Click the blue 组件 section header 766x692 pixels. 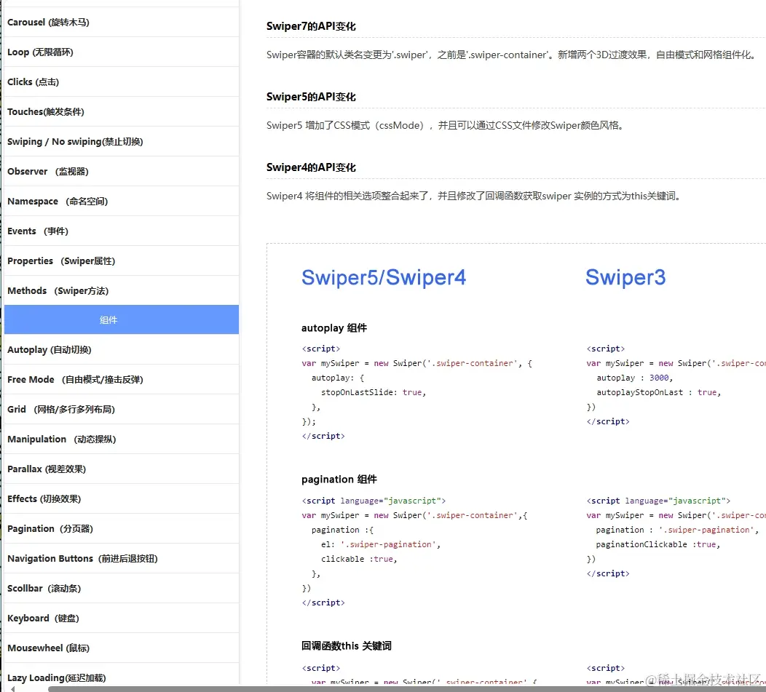point(121,319)
